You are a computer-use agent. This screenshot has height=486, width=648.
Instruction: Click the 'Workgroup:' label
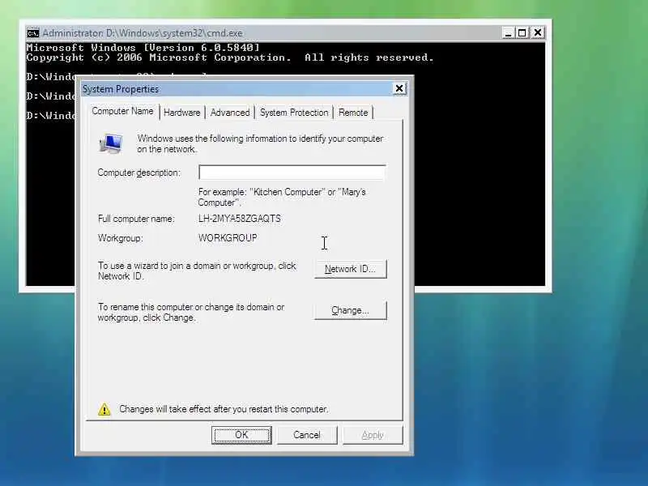(x=120, y=238)
